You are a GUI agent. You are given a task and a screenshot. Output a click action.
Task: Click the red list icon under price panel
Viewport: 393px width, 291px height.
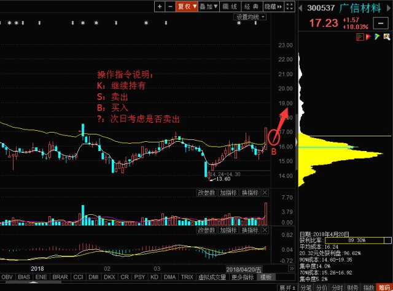click(360, 37)
